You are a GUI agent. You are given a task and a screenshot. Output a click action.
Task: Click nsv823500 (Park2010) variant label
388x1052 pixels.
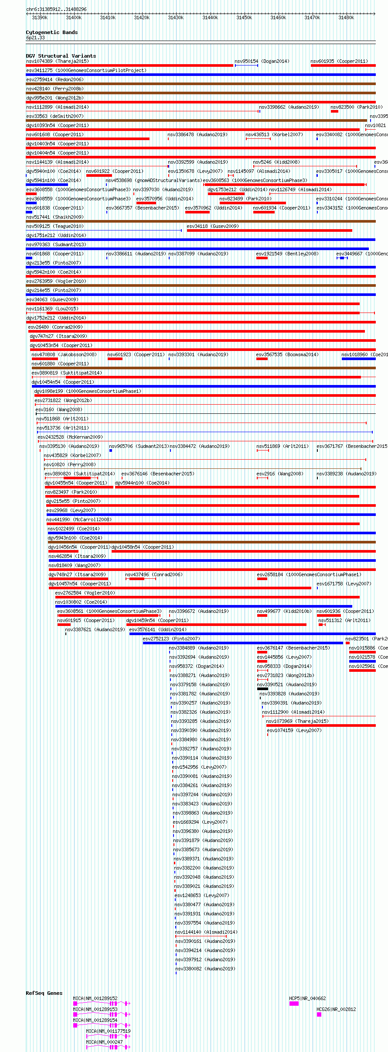[357, 107]
